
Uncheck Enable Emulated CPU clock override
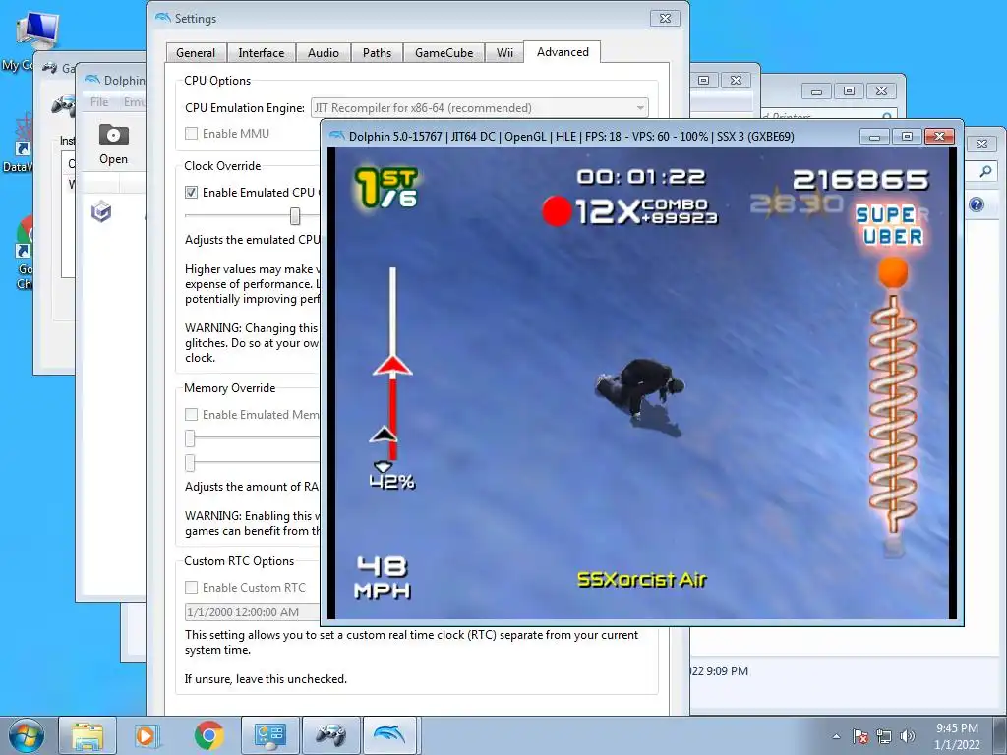[192, 192]
